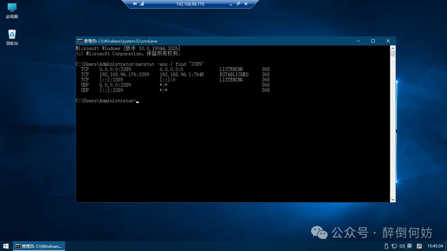Select the 管理员 cmd taskbar button
This screenshot has height=251, width=447.
pyautogui.click(x=39, y=246)
